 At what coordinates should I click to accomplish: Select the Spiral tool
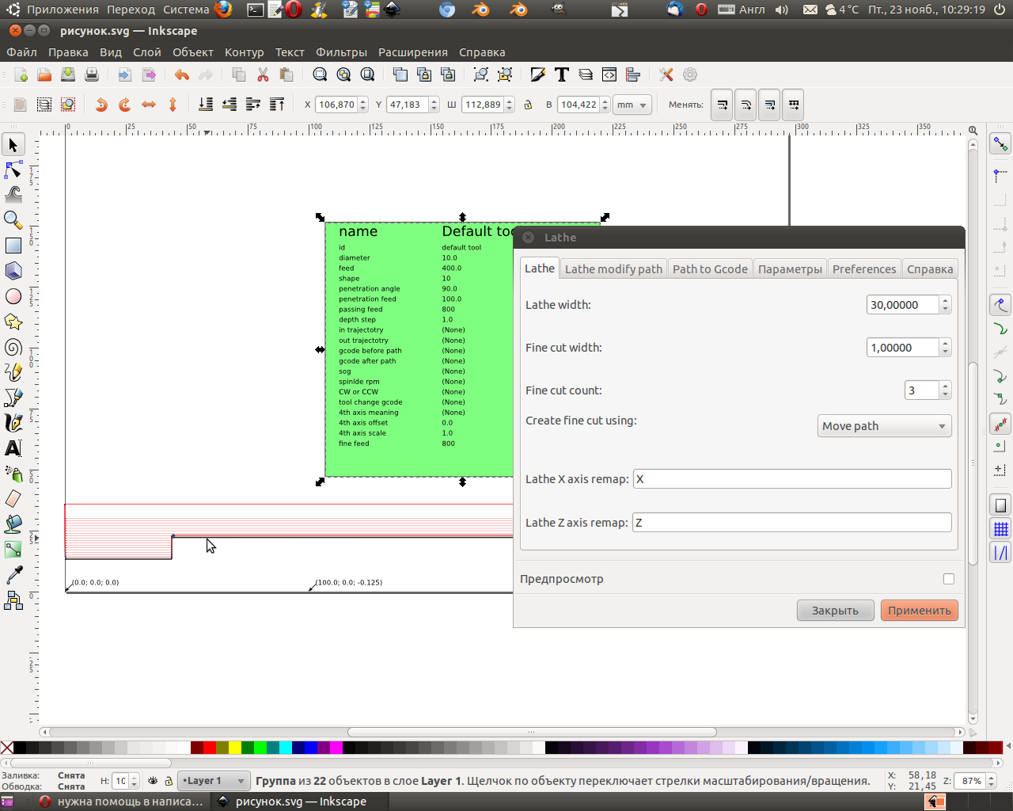click(13, 347)
